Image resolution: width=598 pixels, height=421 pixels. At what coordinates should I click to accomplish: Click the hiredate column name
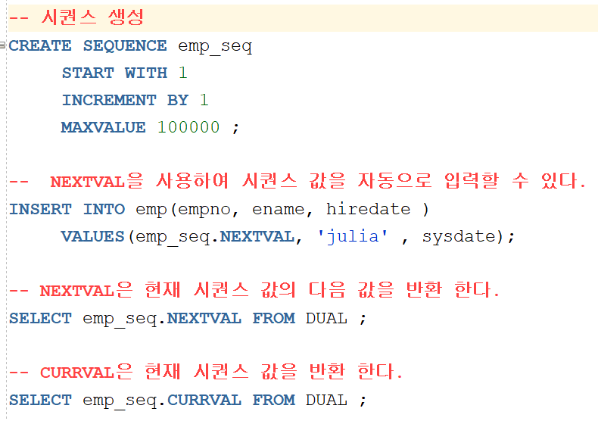(x=369, y=208)
